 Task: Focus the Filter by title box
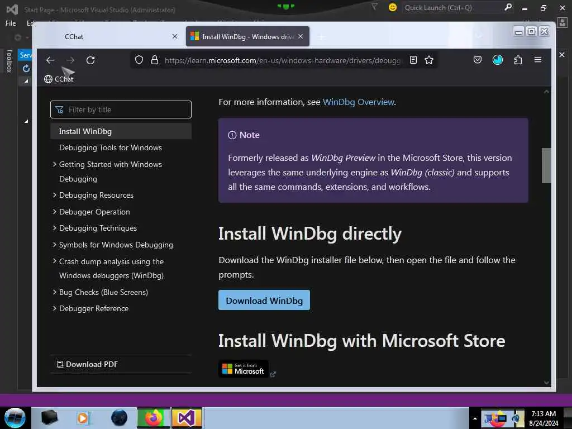tap(121, 109)
